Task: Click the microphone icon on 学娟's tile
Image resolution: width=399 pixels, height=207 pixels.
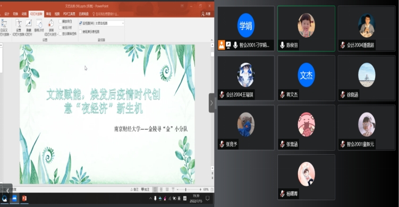Action: tap(235, 45)
